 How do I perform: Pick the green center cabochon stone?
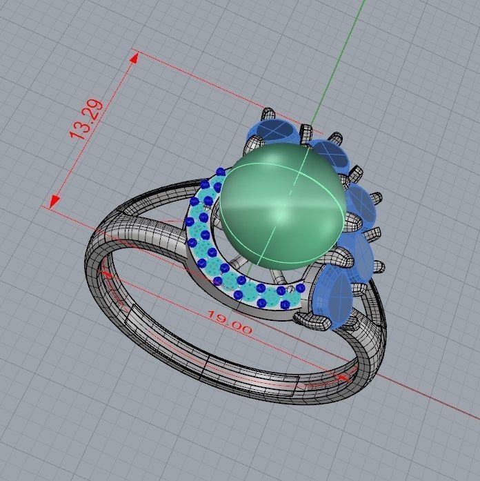(283, 206)
